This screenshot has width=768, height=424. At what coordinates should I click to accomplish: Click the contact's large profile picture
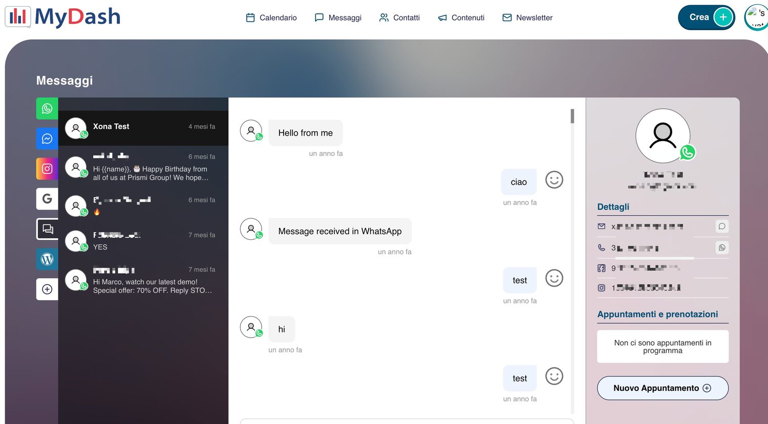tap(663, 136)
